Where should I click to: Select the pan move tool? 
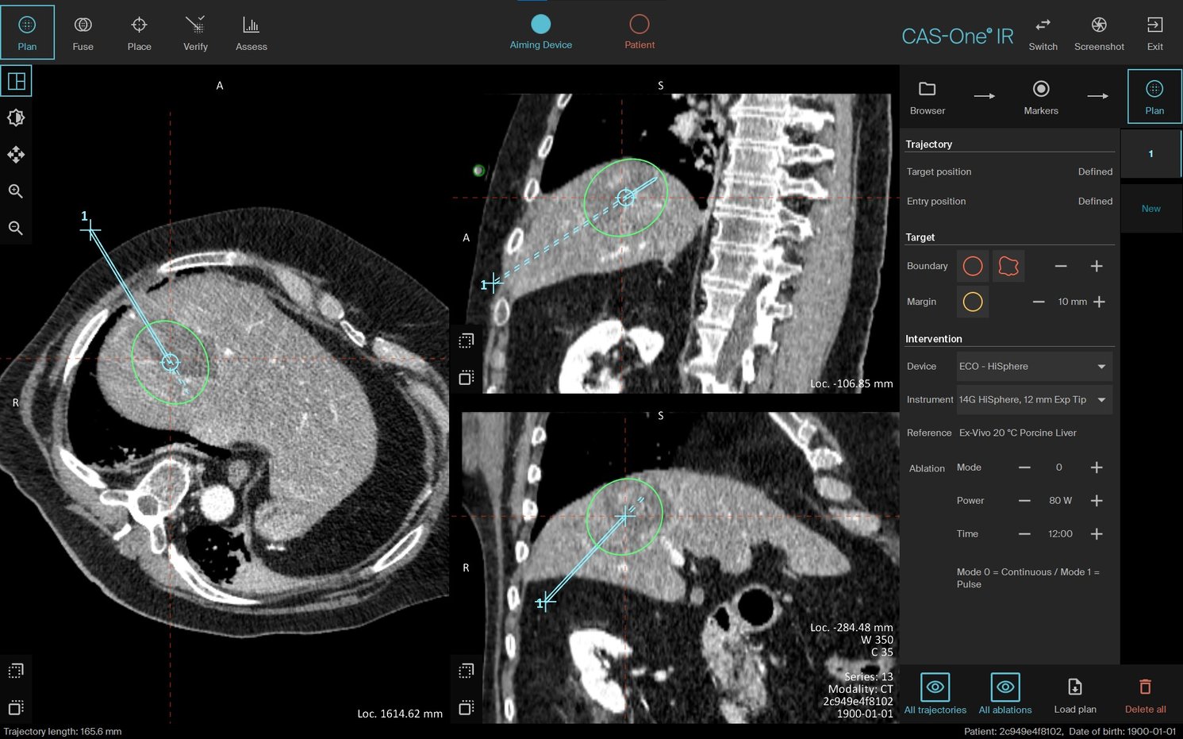pos(16,154)
